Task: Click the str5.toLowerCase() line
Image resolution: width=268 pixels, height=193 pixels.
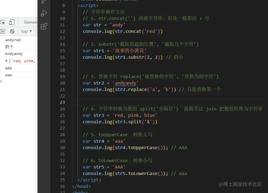Action: 125,174
